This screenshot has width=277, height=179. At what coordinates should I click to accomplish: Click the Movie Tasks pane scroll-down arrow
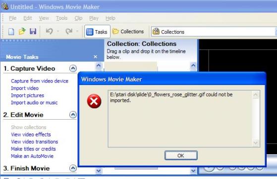coord(99,171)
